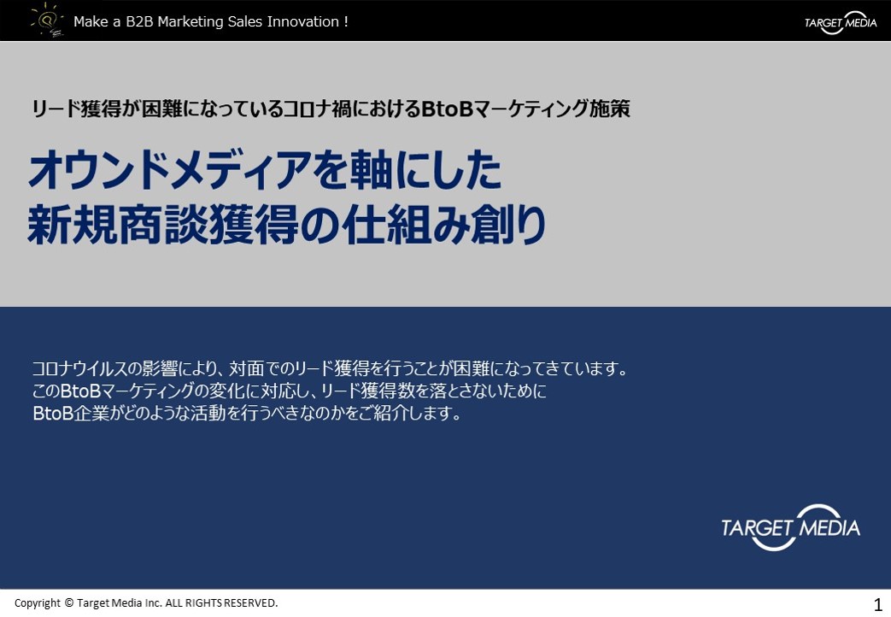The image size is (891, 617).
Task: Click the subtitle 'リード獲得が困難になっているコロナ禍におけるBtoBマーケティング施策'
Action: tap(331, 108)
